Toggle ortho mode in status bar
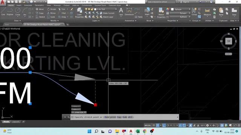The width and height of the screenshot is (241, 135). pos(164,125)
